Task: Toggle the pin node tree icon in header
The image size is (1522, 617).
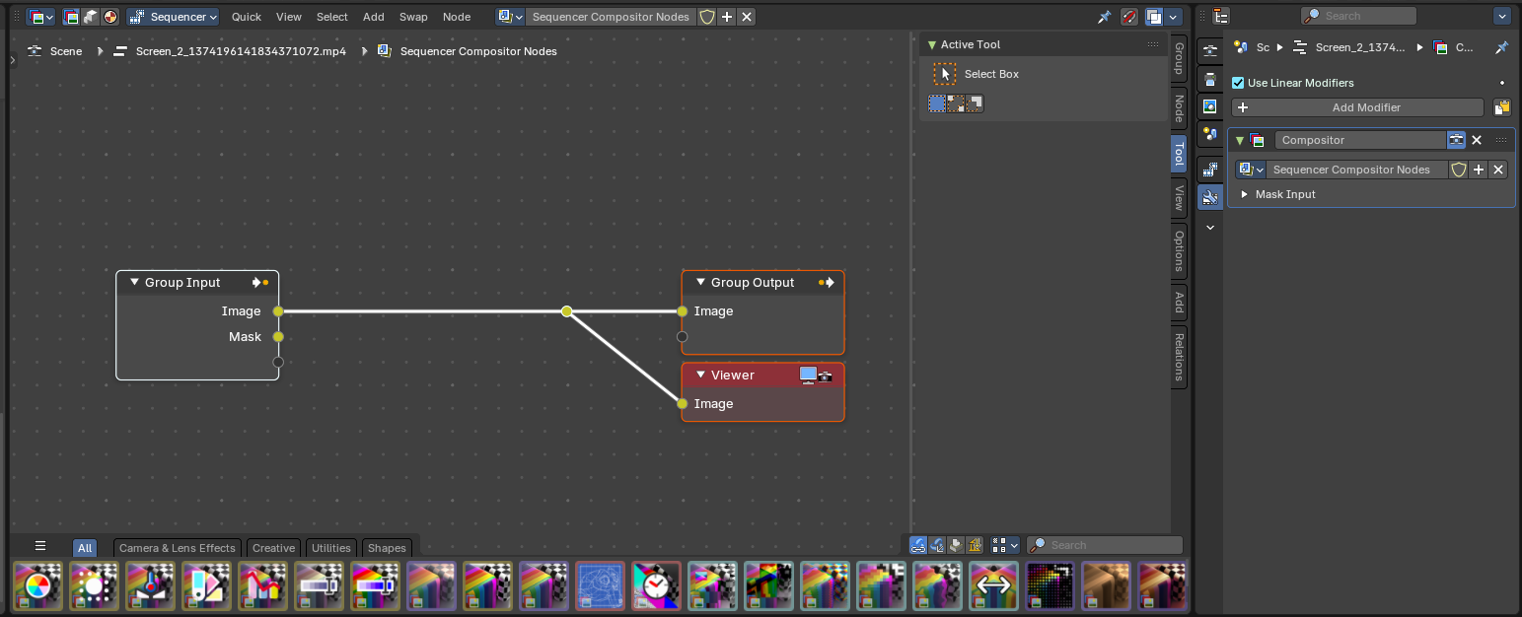Action: (x=1104, y=17)
